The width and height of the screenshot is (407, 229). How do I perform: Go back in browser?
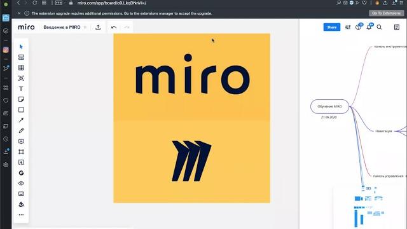point(18,3)
